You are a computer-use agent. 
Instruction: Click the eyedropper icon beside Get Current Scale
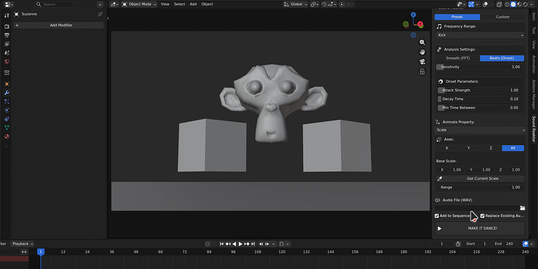tap(439, 178)
